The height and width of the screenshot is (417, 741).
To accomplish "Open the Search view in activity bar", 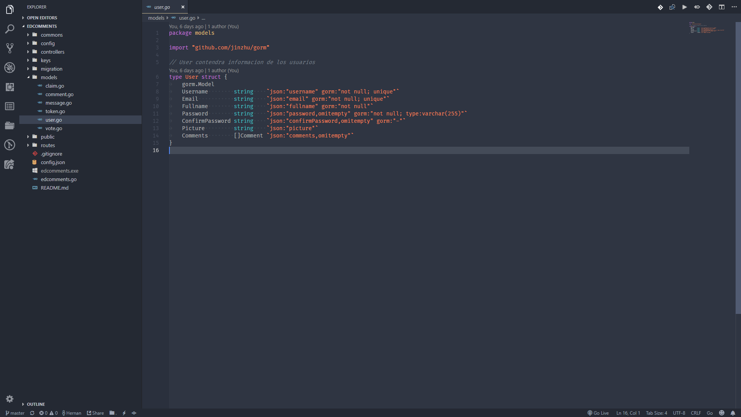I will [x=10, y=29].
